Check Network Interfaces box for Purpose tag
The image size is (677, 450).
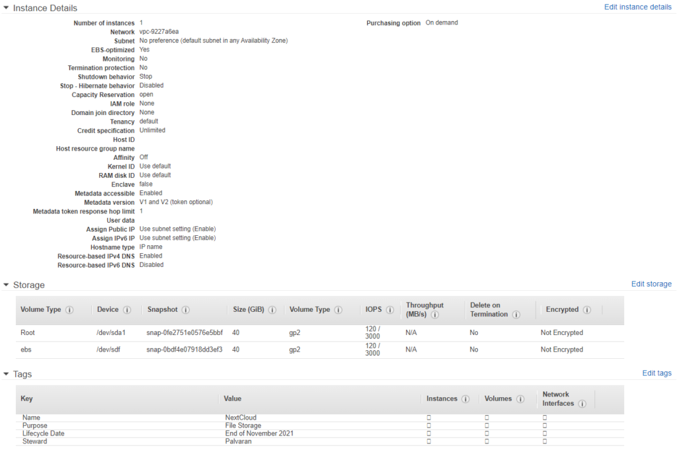coord(545,426)
